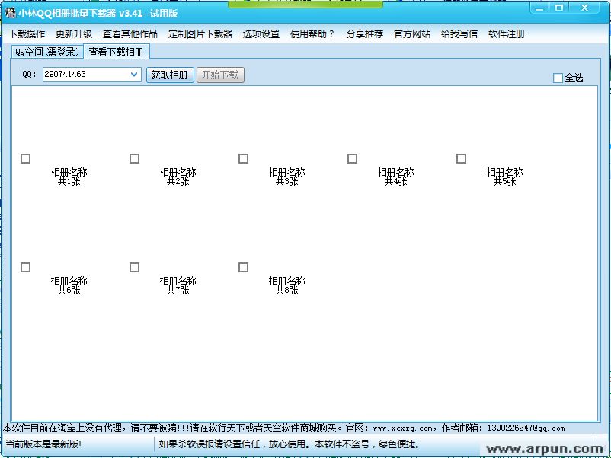Select the 共5张 album label
The image size is (611, 458).
504,177
